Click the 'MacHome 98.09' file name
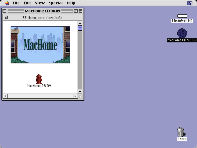Image resolution: width=197 pixels, height=148 pixels. [x=39, y=86]
